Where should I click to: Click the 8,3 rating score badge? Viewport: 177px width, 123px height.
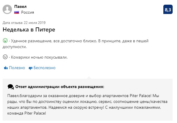pos(168,9)
